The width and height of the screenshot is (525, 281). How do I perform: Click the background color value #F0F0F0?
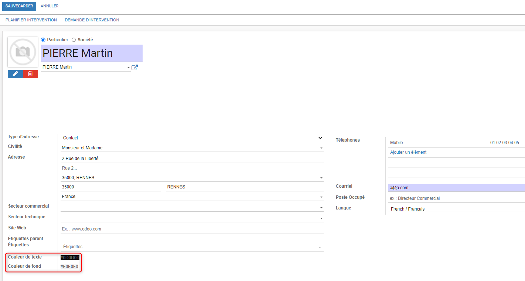pyautogui.click(x=69, y=267)
